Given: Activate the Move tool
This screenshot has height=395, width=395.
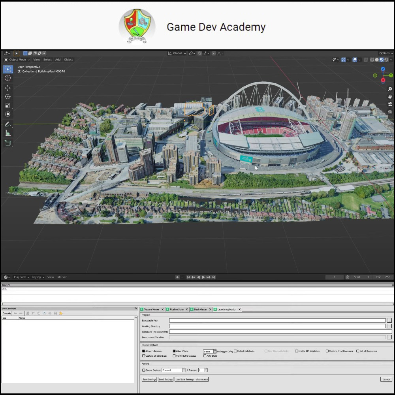Looking at the screenshot, I should 8,88.
